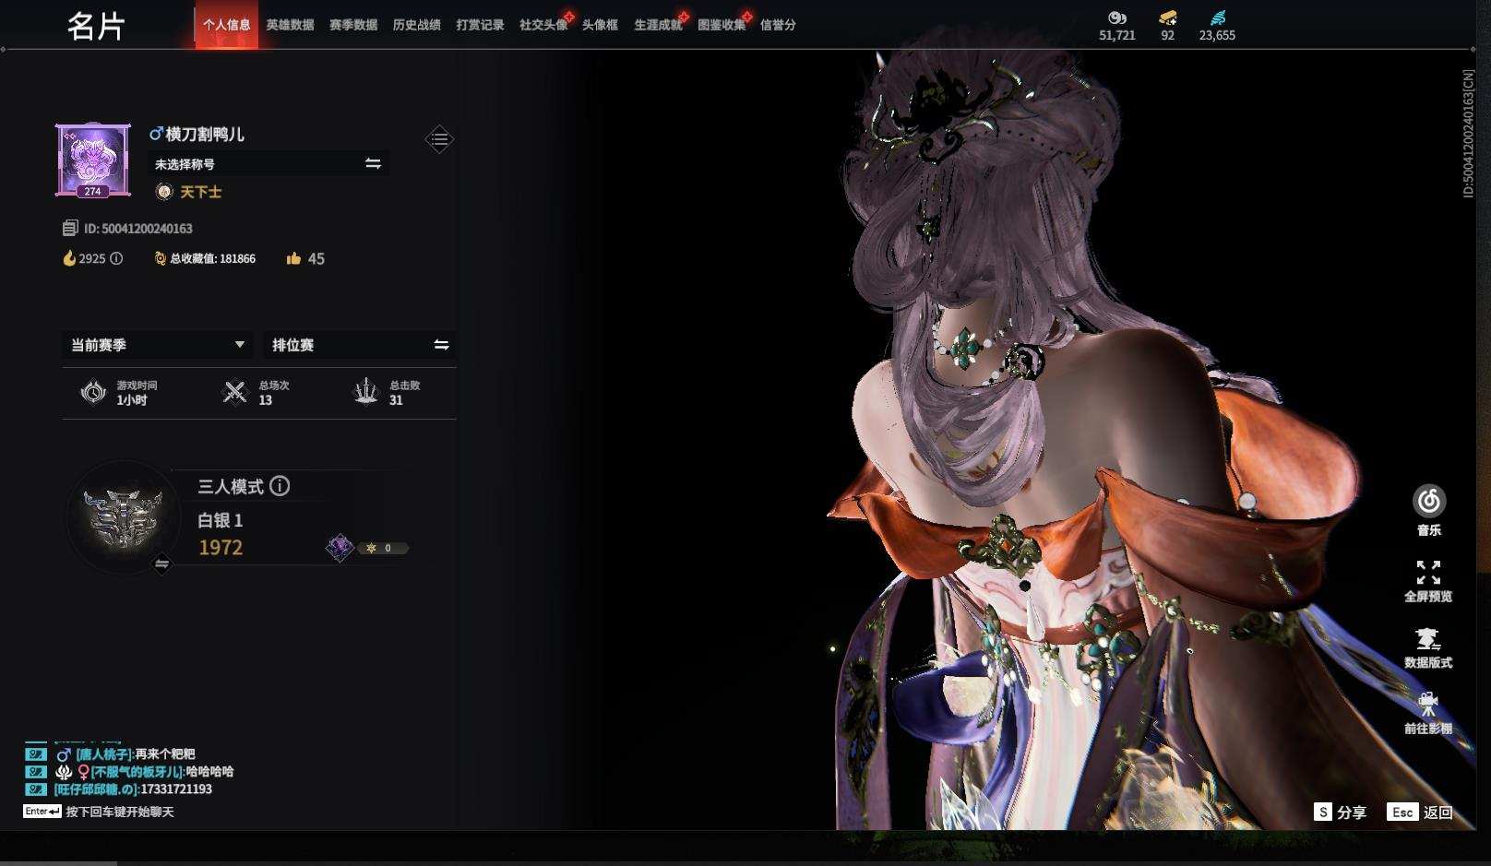The width and height of the screenshot is (1491, 866).
Task: Click player name 唐人桃子 in chat
Action: click(x=103, y=754)
